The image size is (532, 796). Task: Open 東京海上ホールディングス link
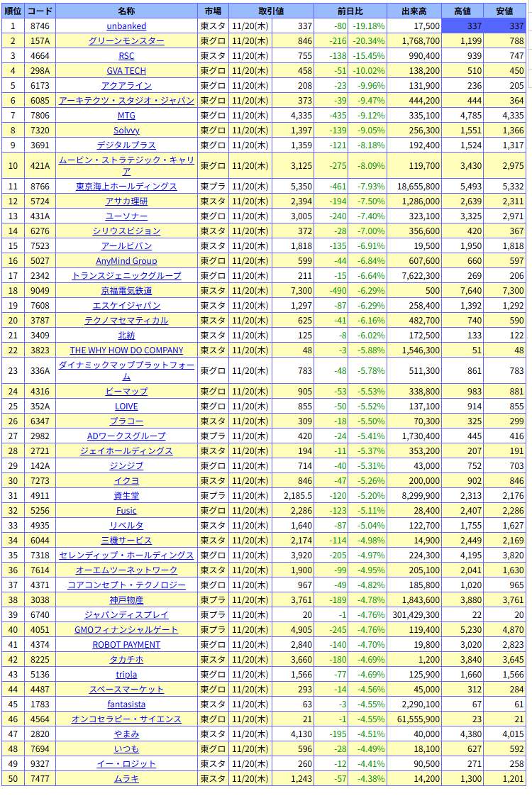pyautogui.click(x=126, y=187)
